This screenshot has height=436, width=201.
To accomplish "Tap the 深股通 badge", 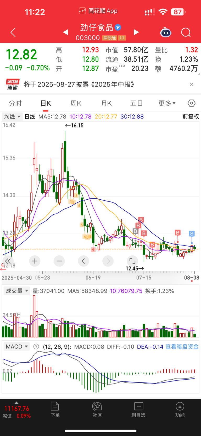I will (x=110, y=38).
